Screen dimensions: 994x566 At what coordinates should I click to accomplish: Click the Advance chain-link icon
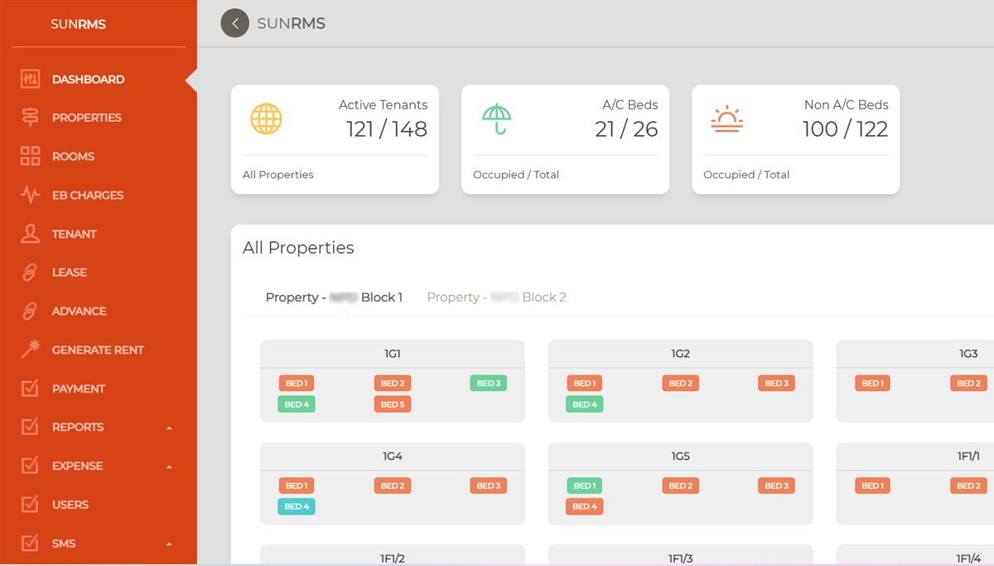pyautogui.click(x=30, y=311)
